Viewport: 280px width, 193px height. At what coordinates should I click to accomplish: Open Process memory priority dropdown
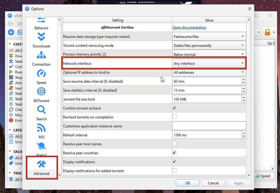pos(209,54)
